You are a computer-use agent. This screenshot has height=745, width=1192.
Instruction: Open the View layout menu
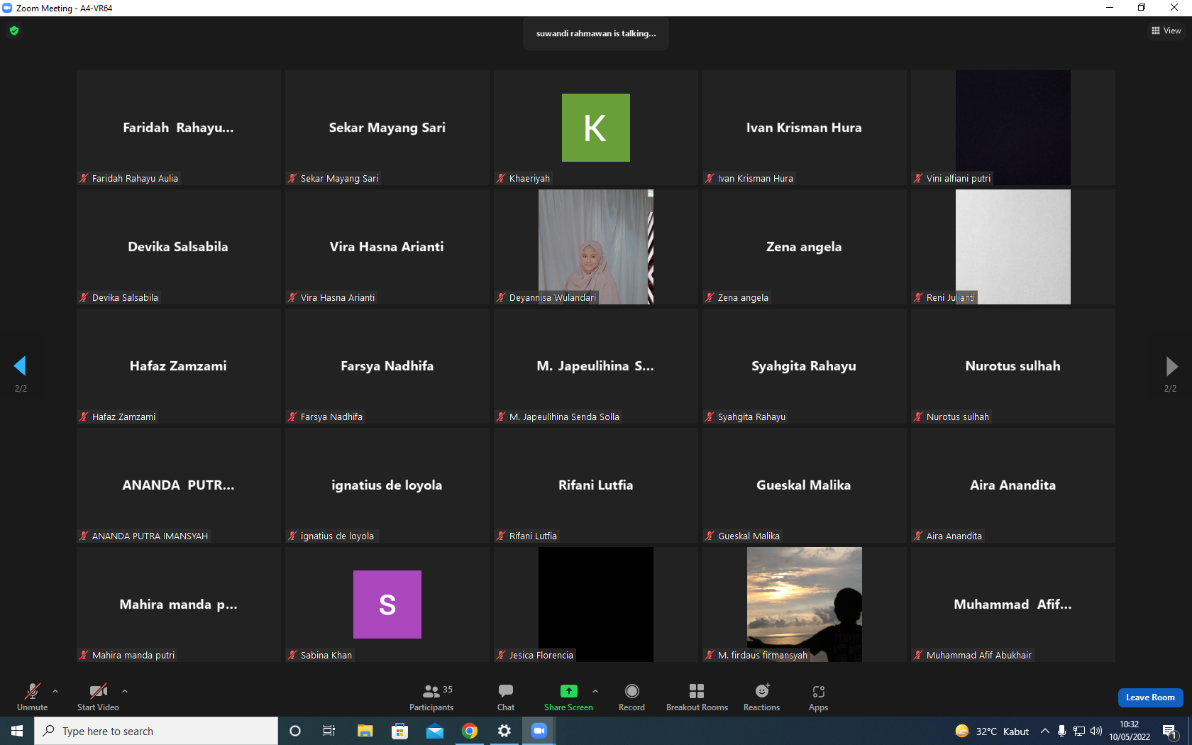click(x=1166, y=31)
